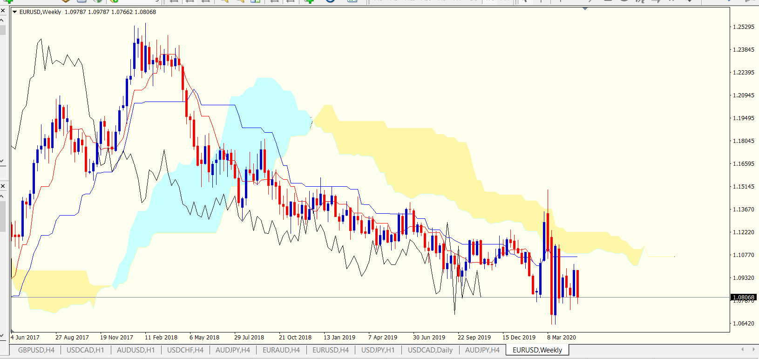The width and height of the screenshot is (759, 359).
Task: Click the 29 Jul 2018 date label
Action: click(x=249, y=338)
